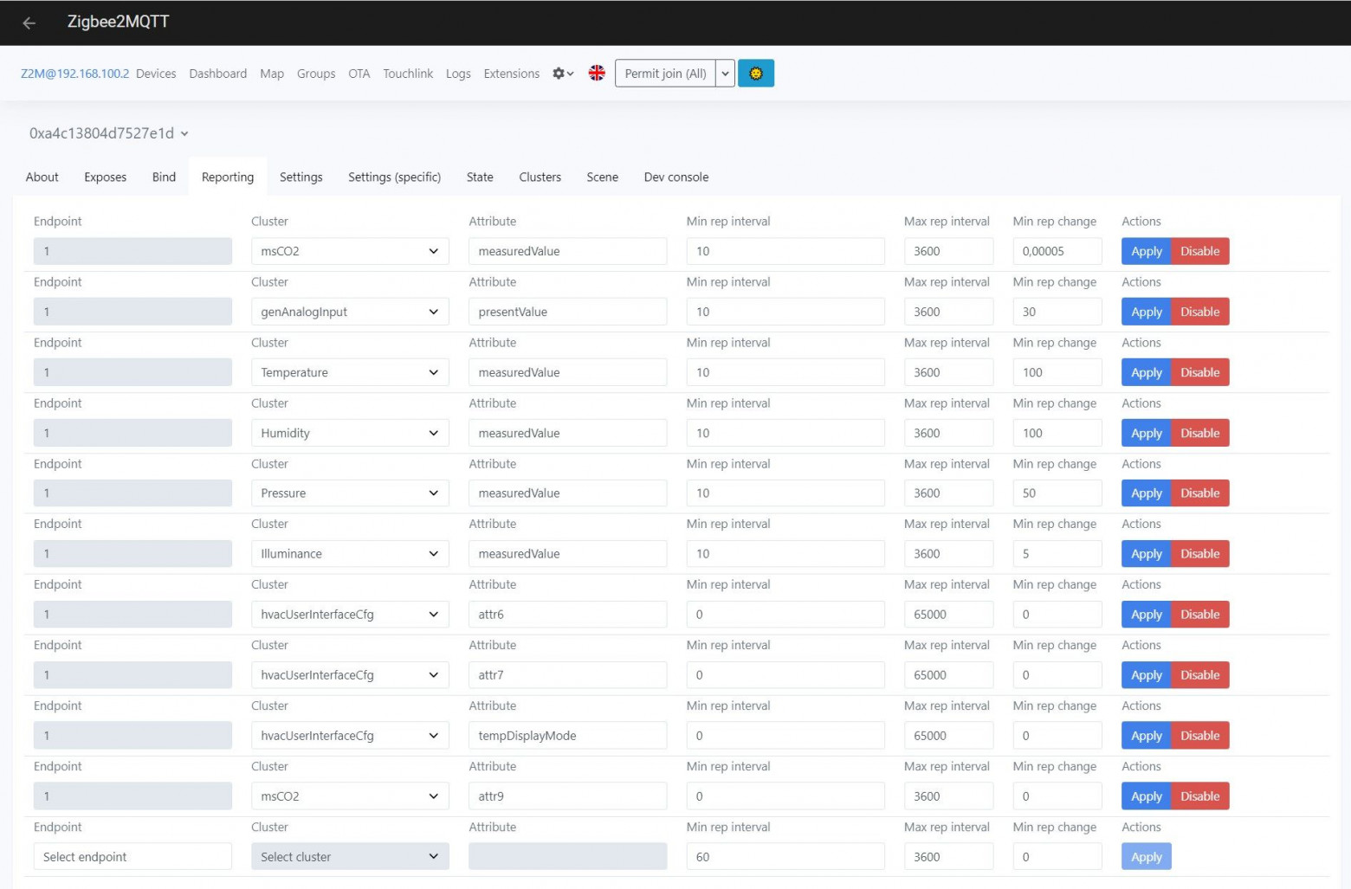Open the Extensions page
The height and width of the screenshot is (889, 1351).
(512, 74)
